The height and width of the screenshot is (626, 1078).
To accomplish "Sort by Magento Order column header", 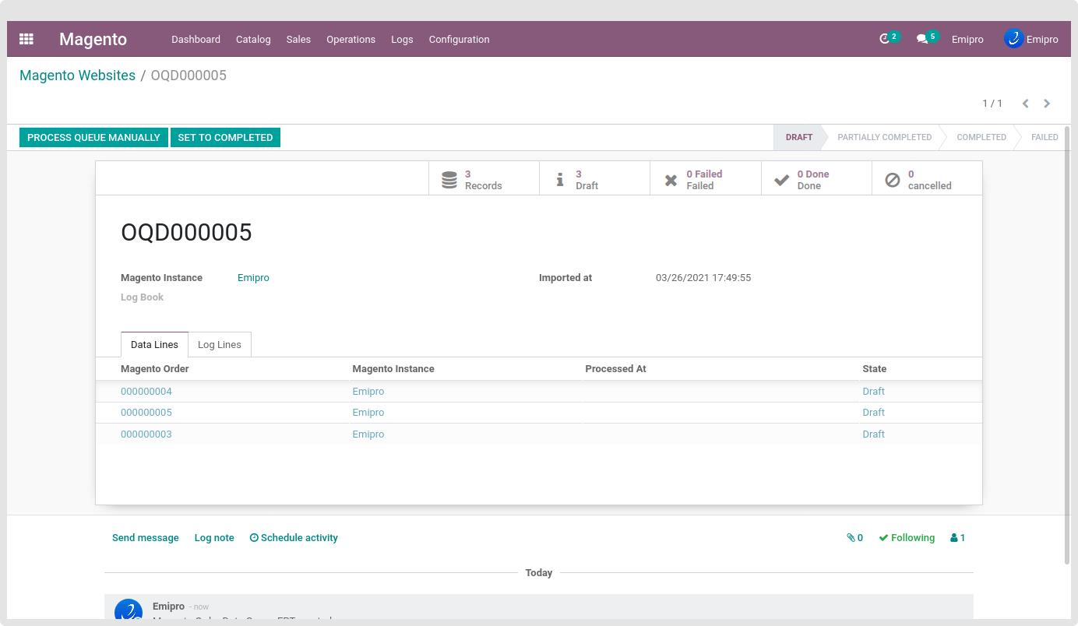I will 155,369.
